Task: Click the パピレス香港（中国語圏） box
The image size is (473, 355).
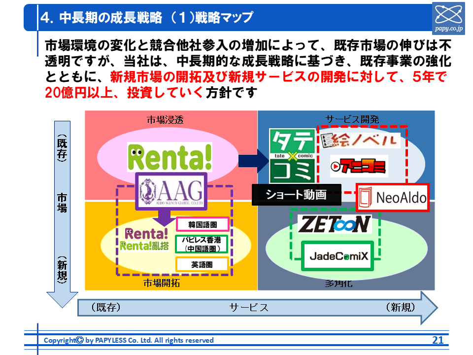Action: pos(202,244)
